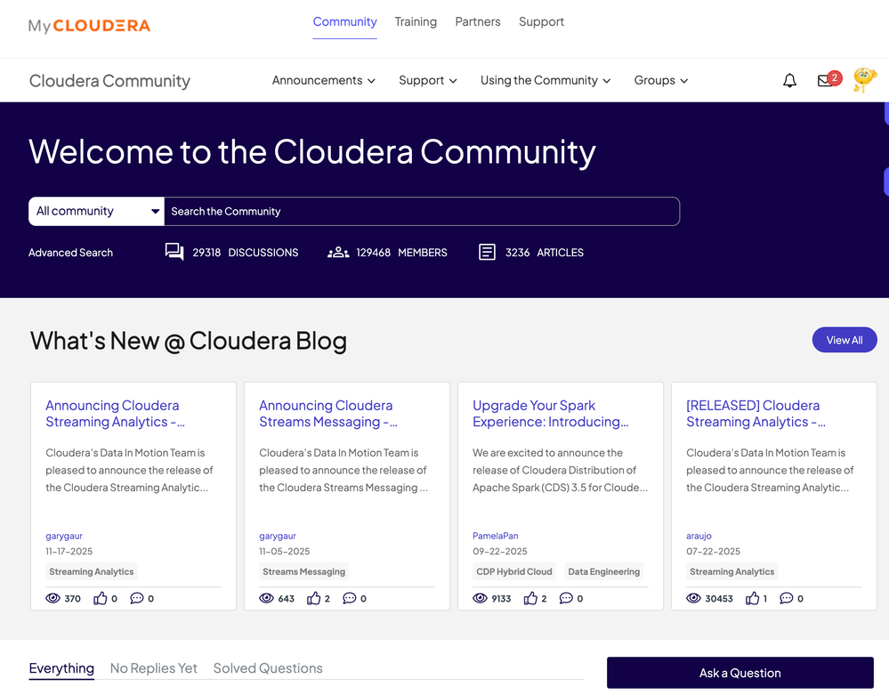Open garygaur profile on 11-17-2025 card

[x=64, y=536]
